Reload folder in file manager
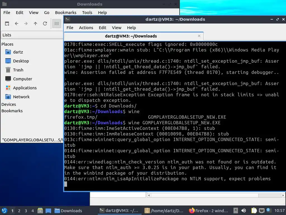This screenshot has height=215, width=286. [45, 24]
